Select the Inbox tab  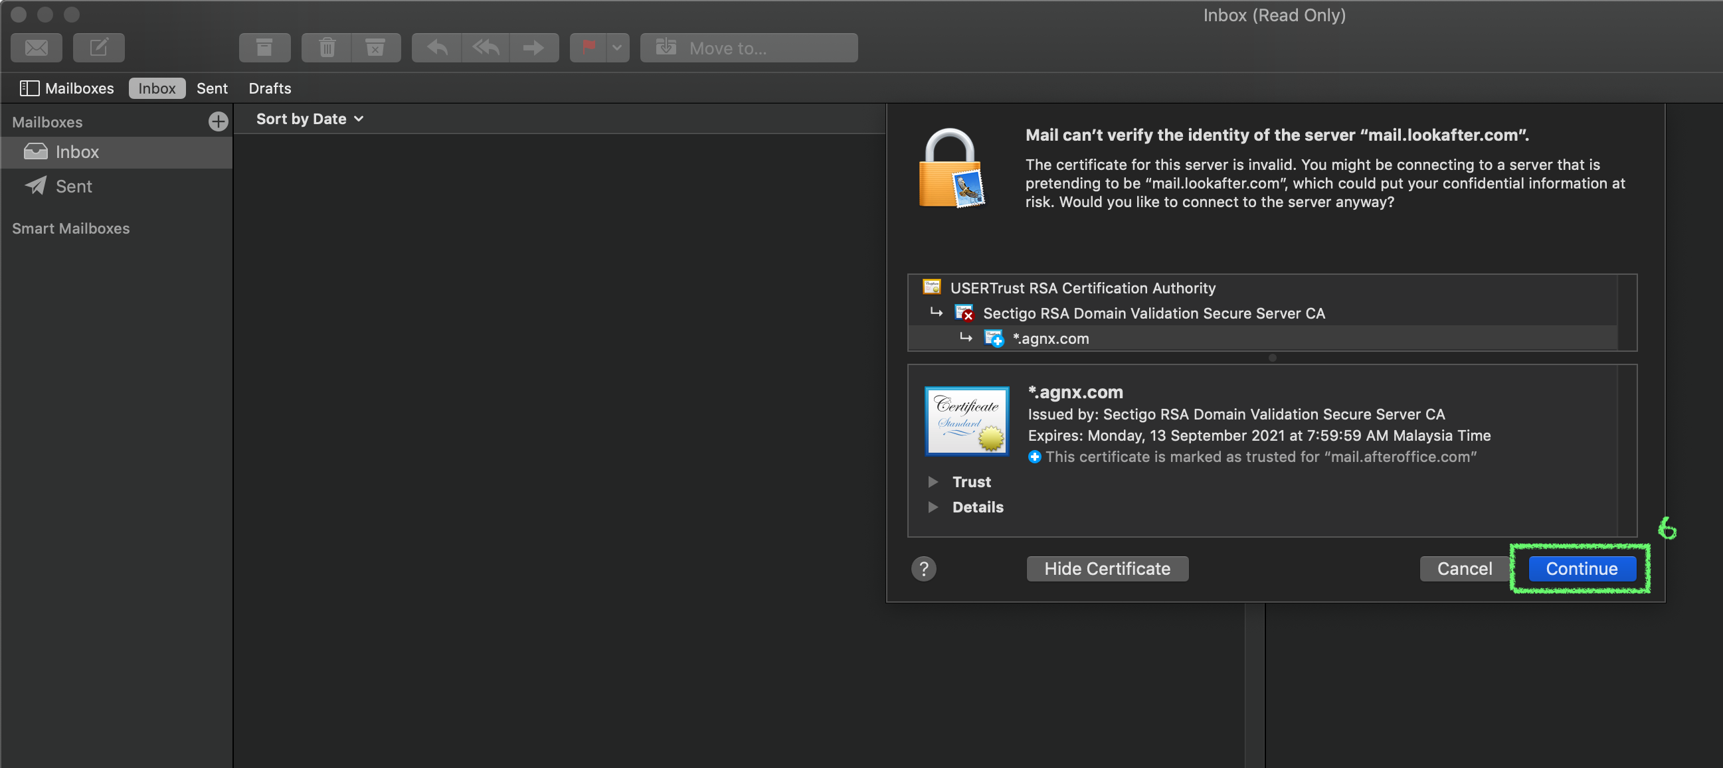[156, 88]
